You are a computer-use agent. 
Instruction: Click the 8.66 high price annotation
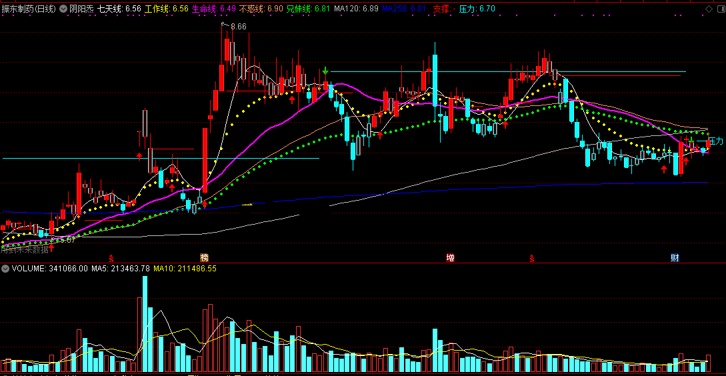(x=239, y=27)
